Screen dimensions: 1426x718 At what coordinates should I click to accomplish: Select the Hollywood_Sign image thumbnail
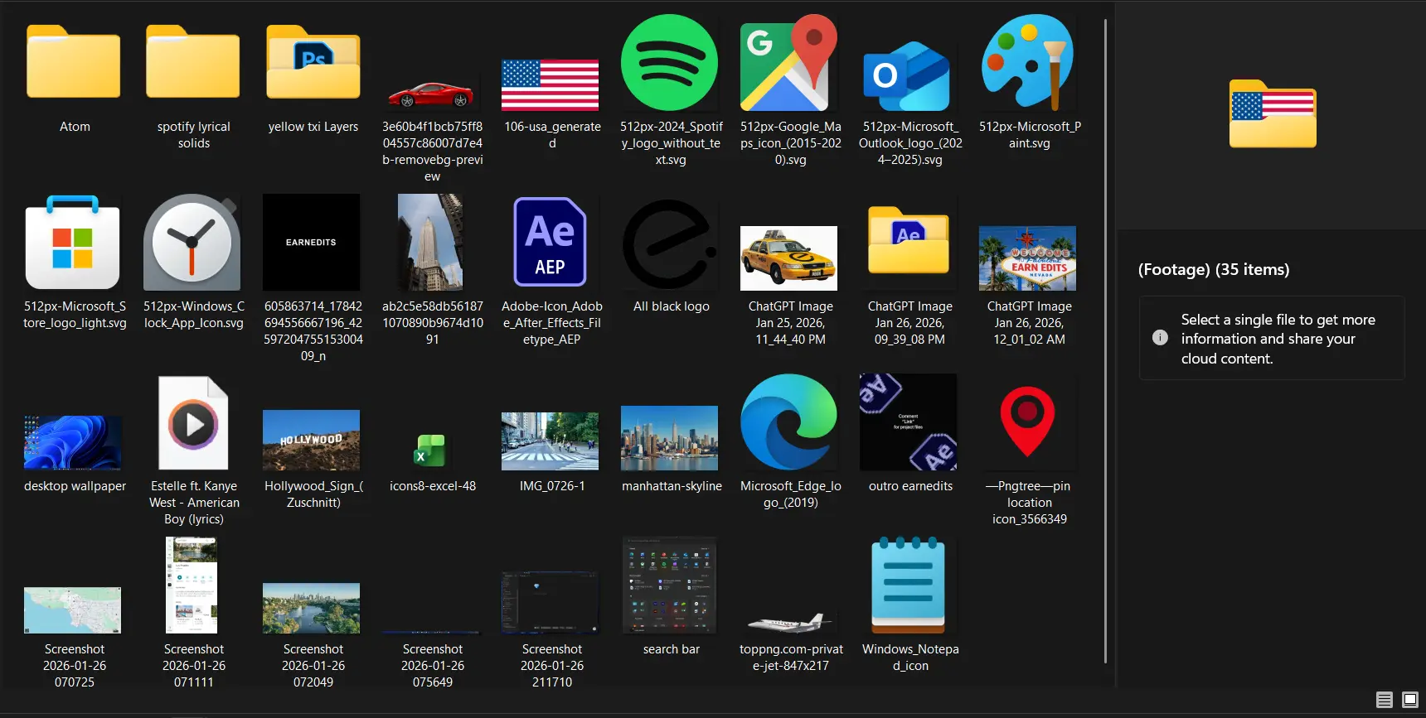[312, 440]
